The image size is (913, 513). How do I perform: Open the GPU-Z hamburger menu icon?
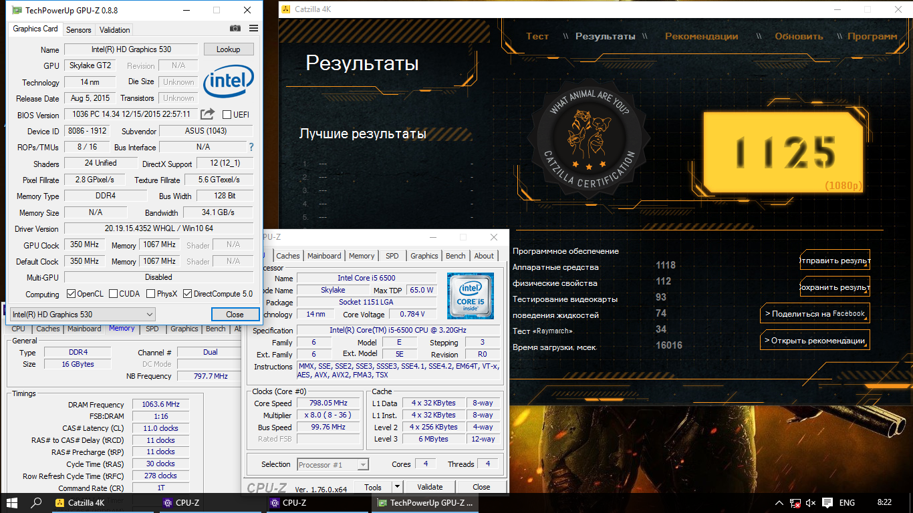[253, 29]
